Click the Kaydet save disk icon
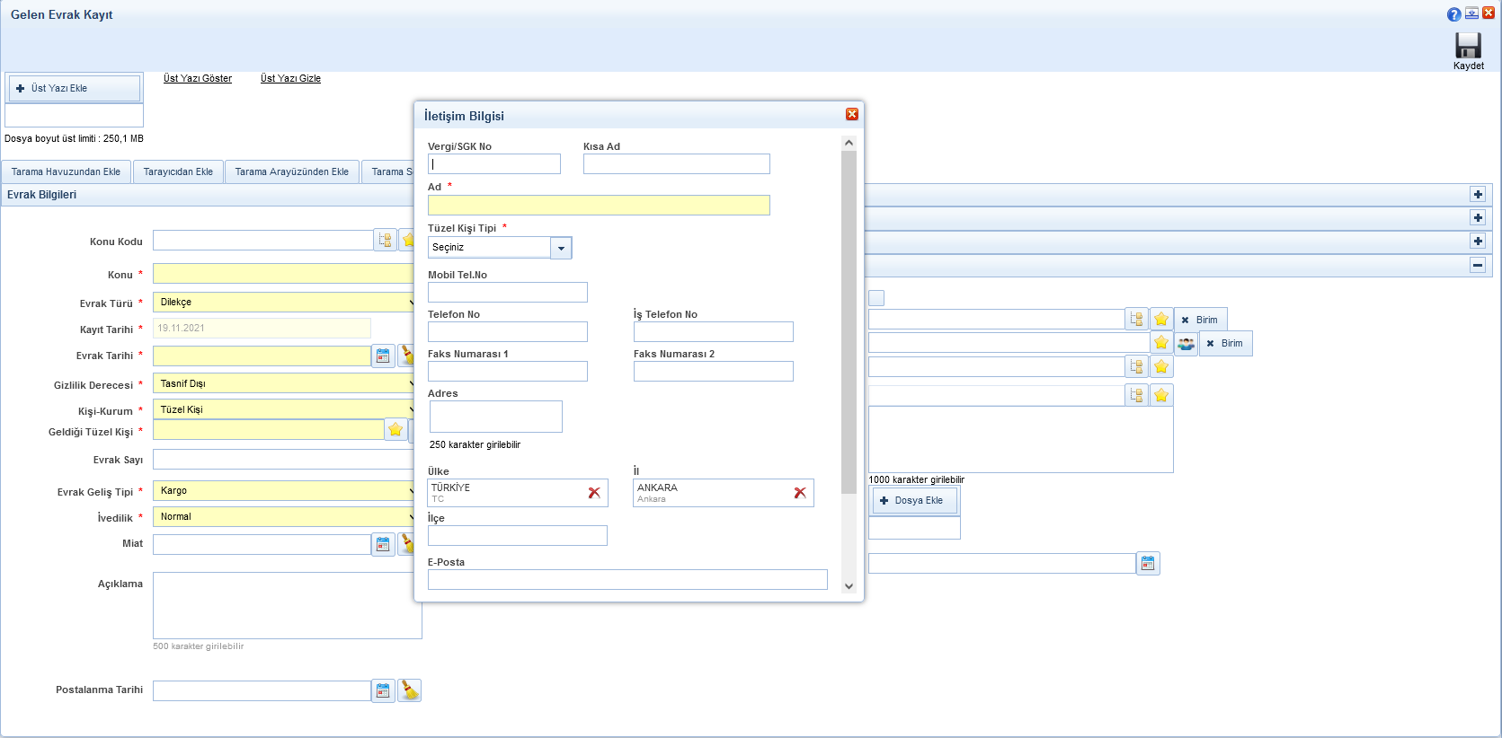Viewport: 1502px width, 738px height. (1468, 46)
